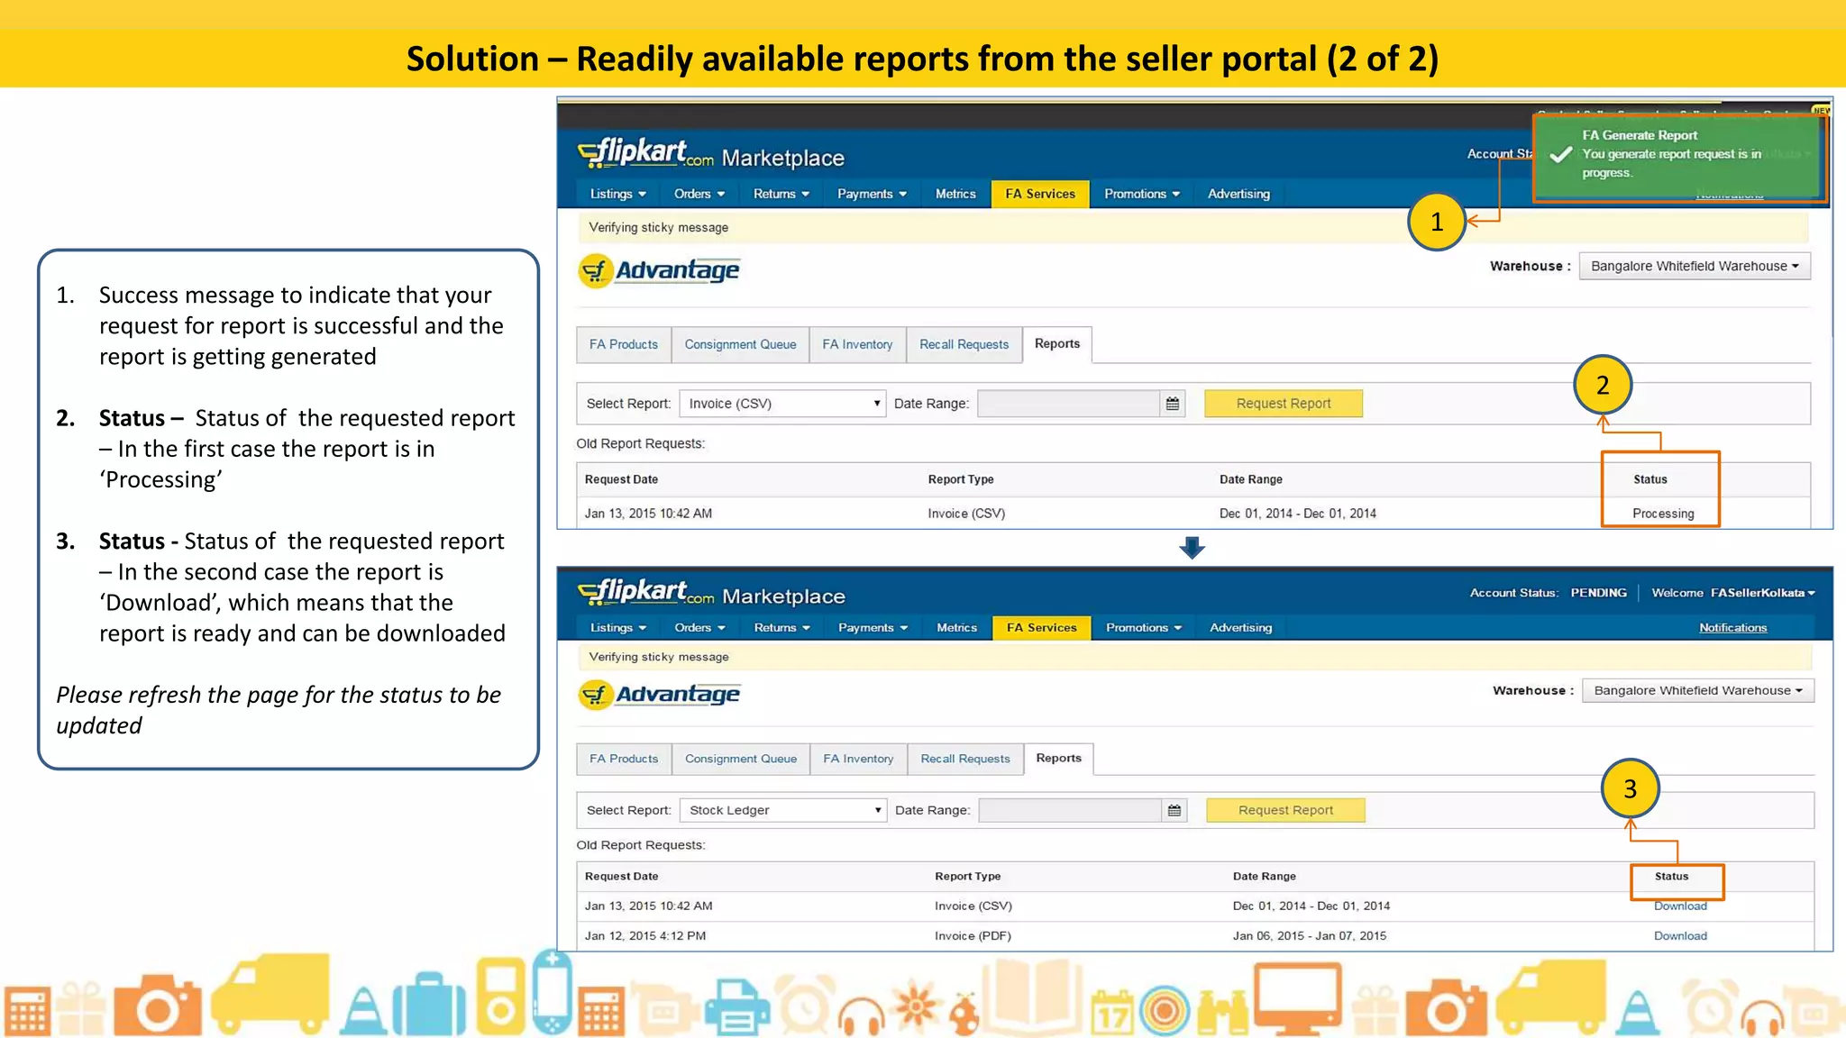The height and width of the screenshot is (1038, 1846).
Task: Click yellow circle marker number 2
Action: click(x=1603, y=386)
